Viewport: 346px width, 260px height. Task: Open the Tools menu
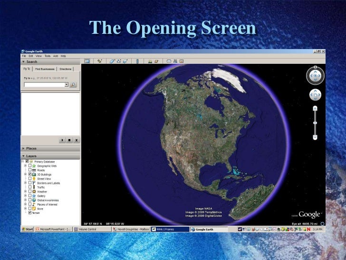point(48,56)
